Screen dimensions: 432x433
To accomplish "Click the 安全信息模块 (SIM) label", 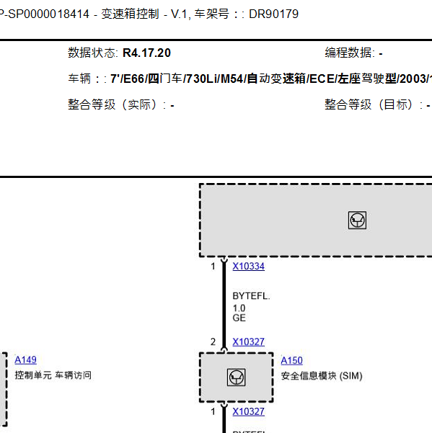I will point(322,376).
